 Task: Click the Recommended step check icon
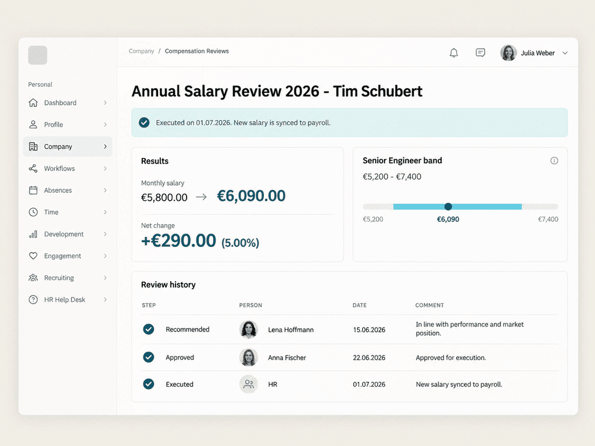tap(148, 329)
